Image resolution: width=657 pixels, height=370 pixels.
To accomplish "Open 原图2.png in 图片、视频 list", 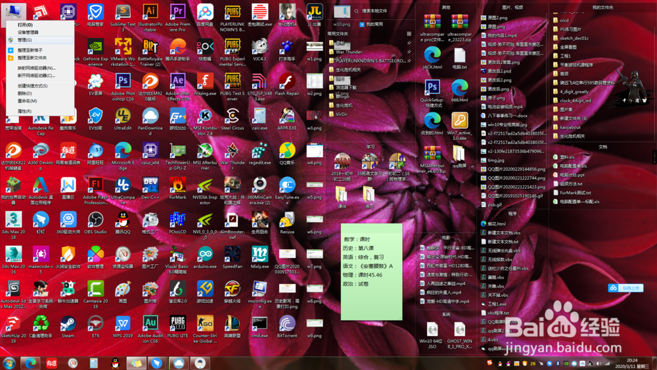I will (495, 18).
